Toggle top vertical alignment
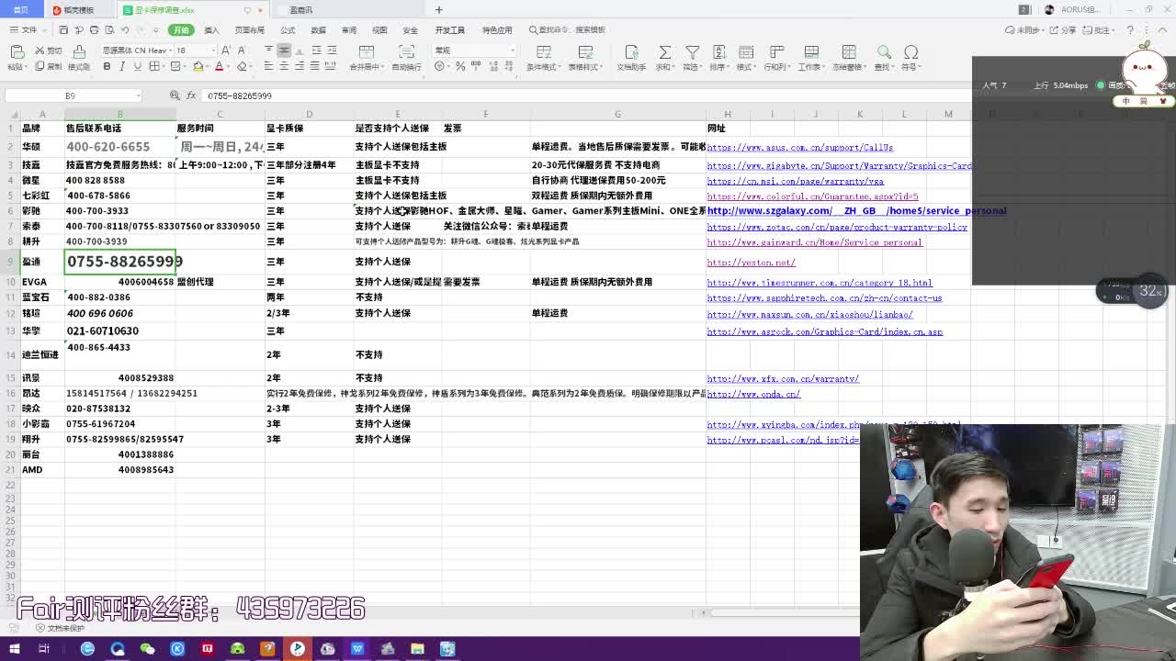The height and width of the screenshot is (661, 1176). coord(268,50)
